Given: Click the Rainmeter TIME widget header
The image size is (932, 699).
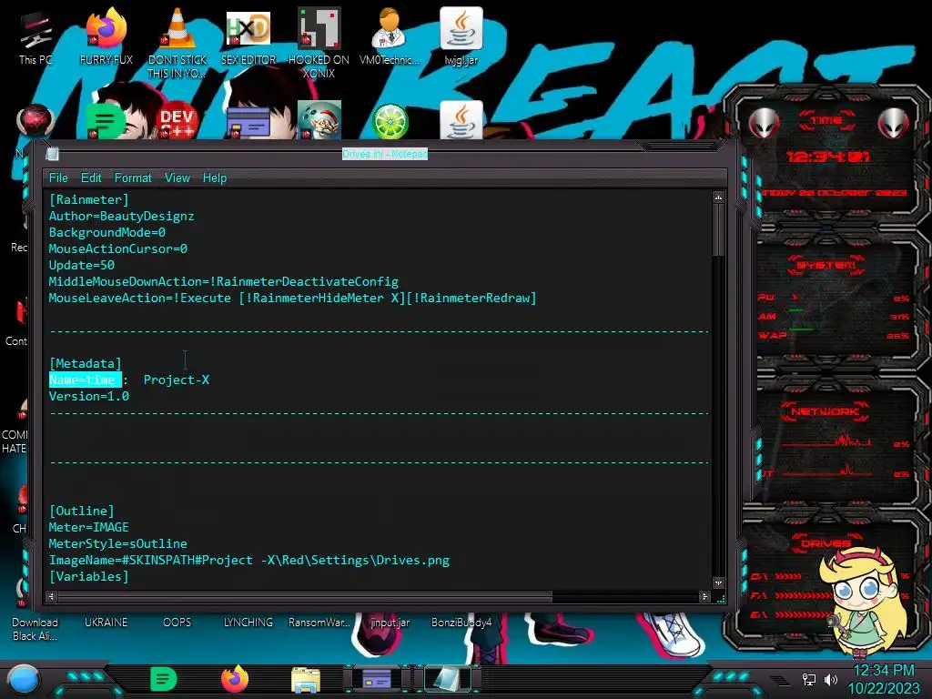Looking at the screenshot, I should [x=826, y=121].
